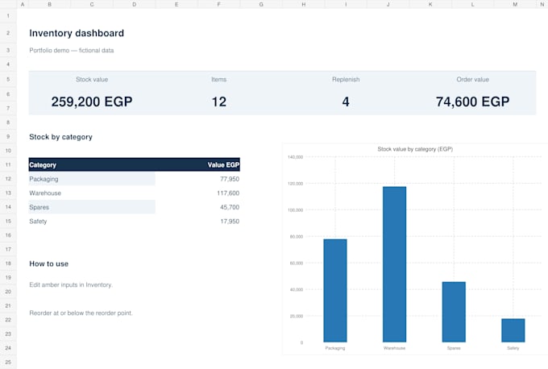
Task: Click the 'Safety' chart axis label
Action: tap(513, 348)
